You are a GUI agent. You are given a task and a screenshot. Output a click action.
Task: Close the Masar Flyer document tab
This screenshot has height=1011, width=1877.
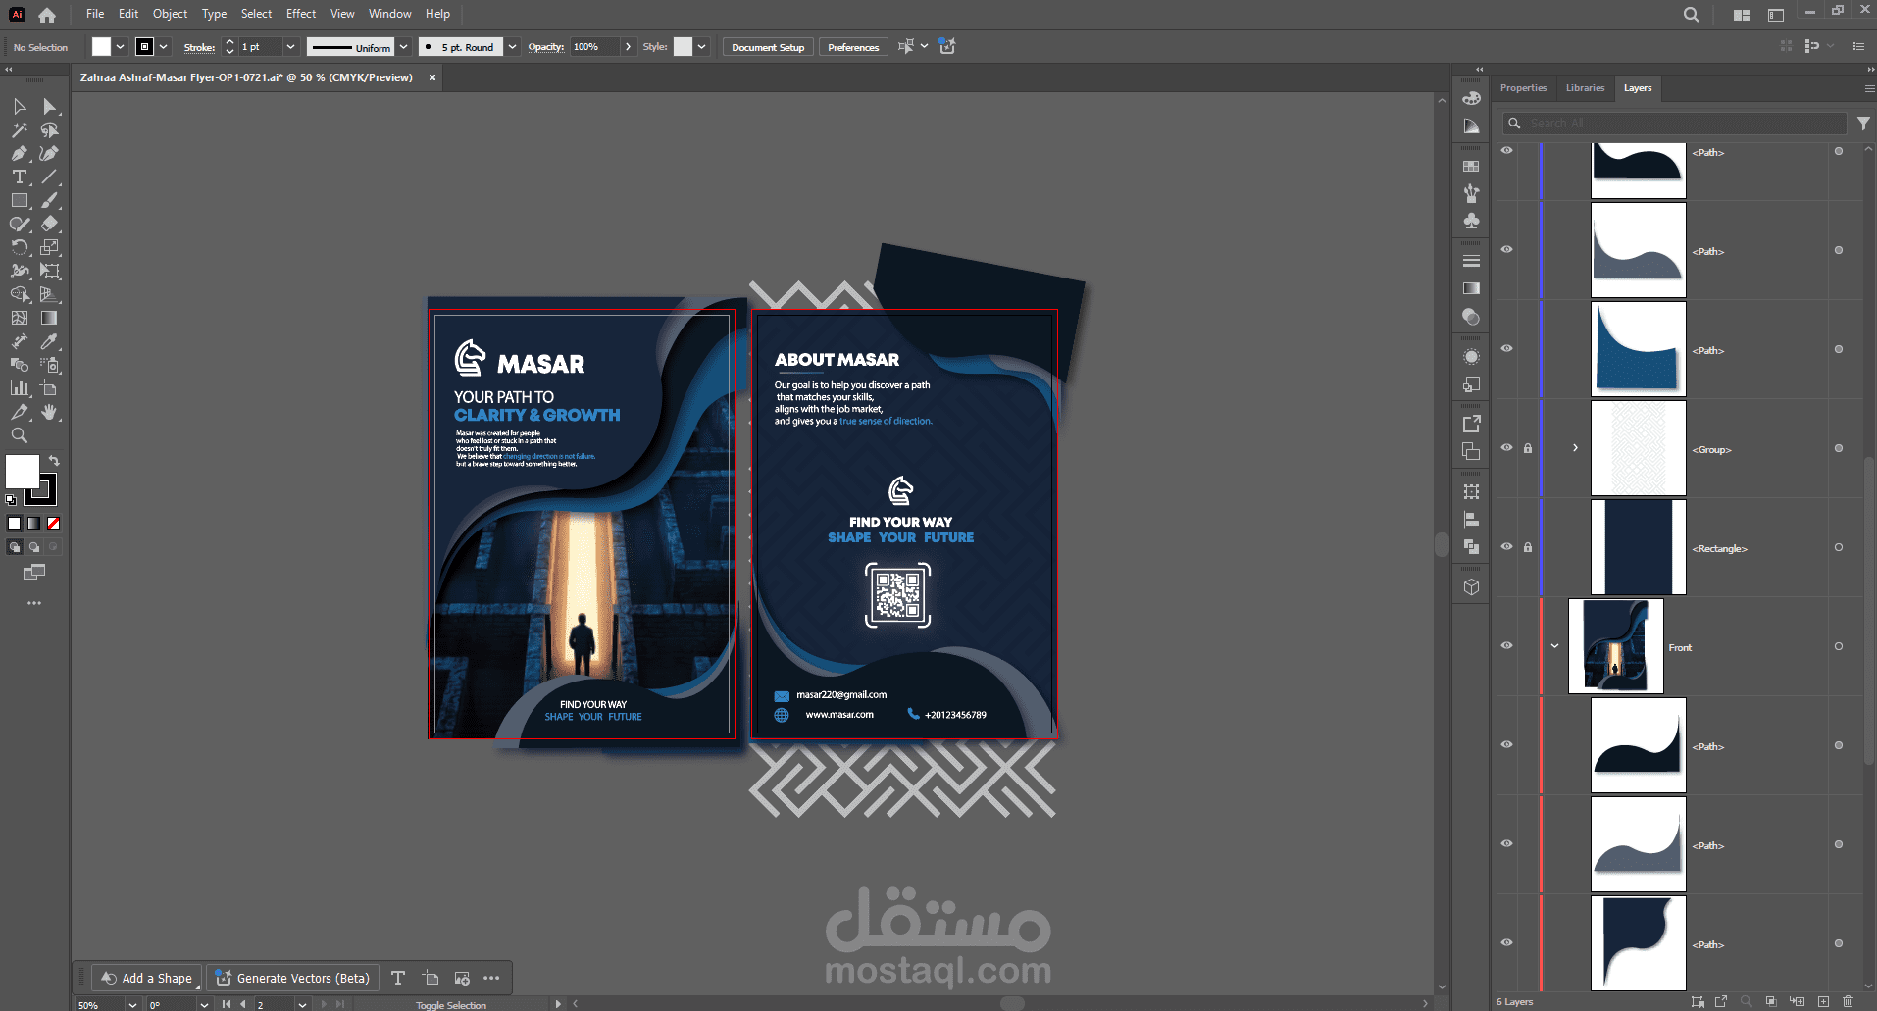432,77
